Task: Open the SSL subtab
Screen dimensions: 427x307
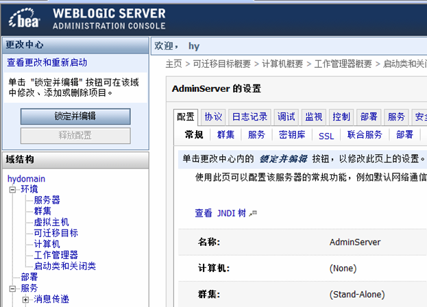Action: [x=326, y=136]
